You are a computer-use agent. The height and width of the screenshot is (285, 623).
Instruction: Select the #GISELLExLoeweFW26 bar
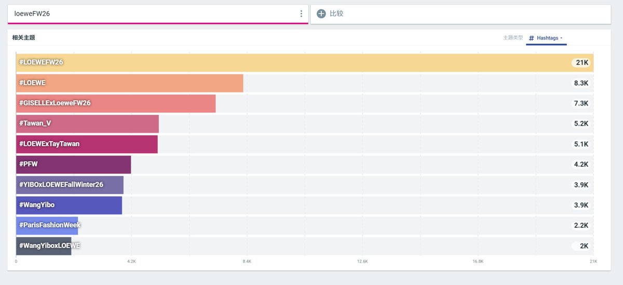tap(116, 103)
